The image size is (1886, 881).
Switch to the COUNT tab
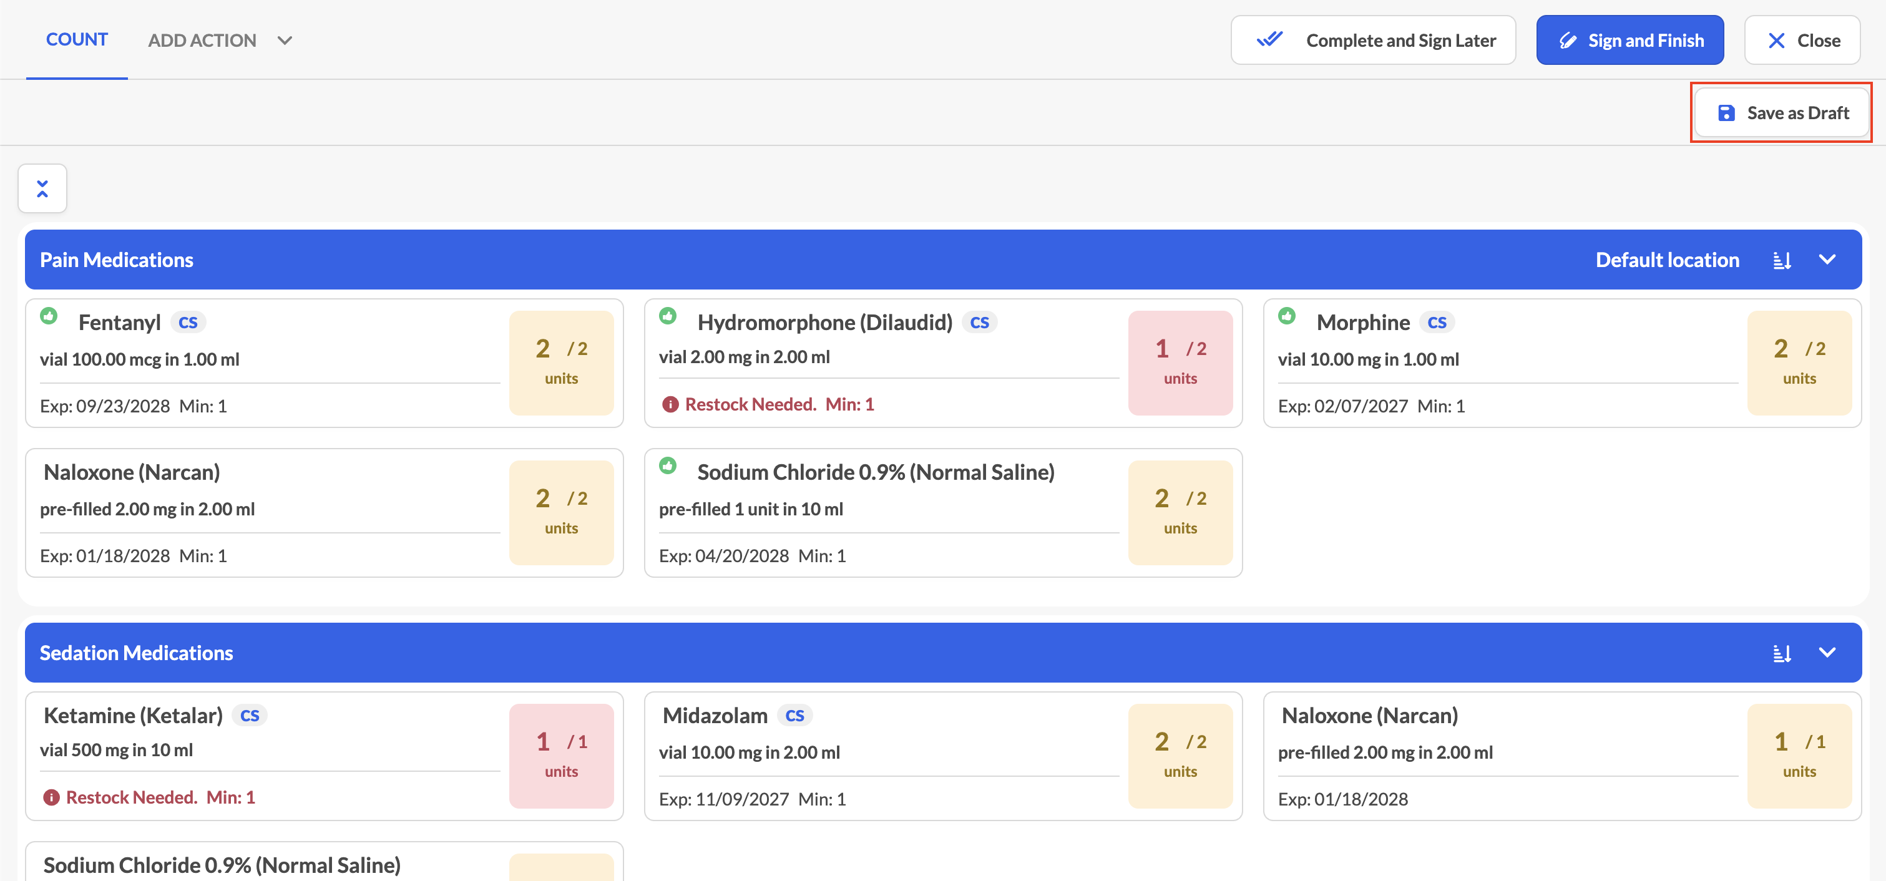tap(77, 39)
